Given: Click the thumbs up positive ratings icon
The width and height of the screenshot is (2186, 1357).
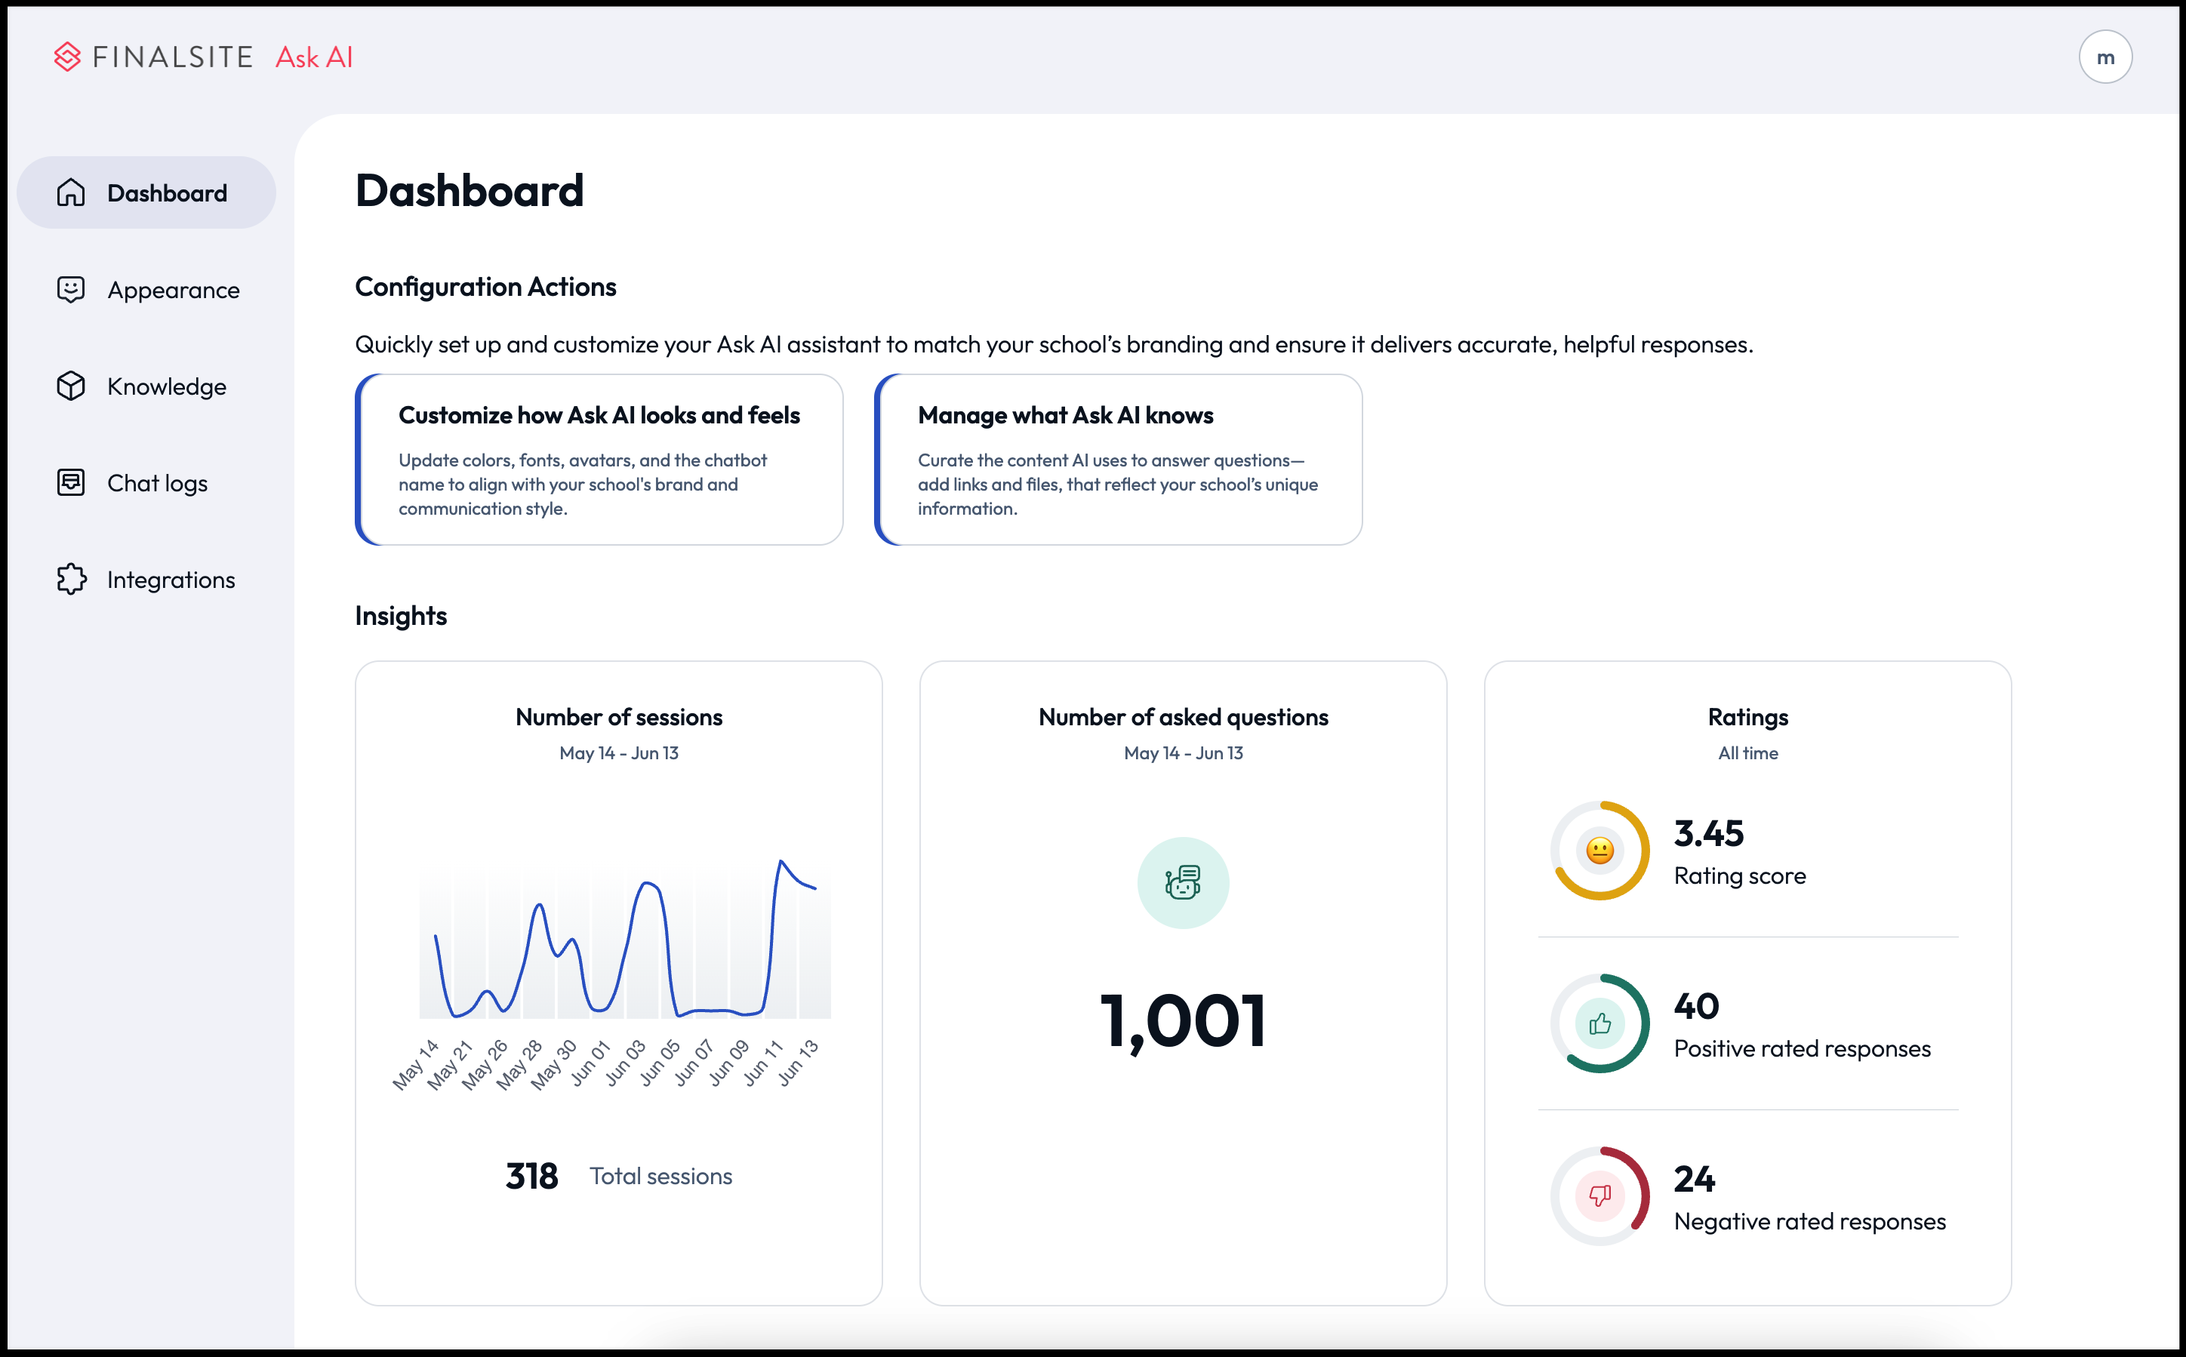Looking at the screenshot, I should [x=1600, y=1023].
